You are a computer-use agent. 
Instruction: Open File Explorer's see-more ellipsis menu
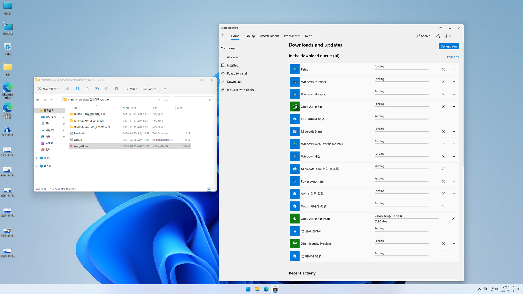(164, 89)
